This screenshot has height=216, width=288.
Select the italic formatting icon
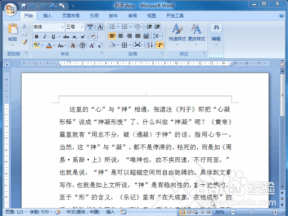click(45, 36)
